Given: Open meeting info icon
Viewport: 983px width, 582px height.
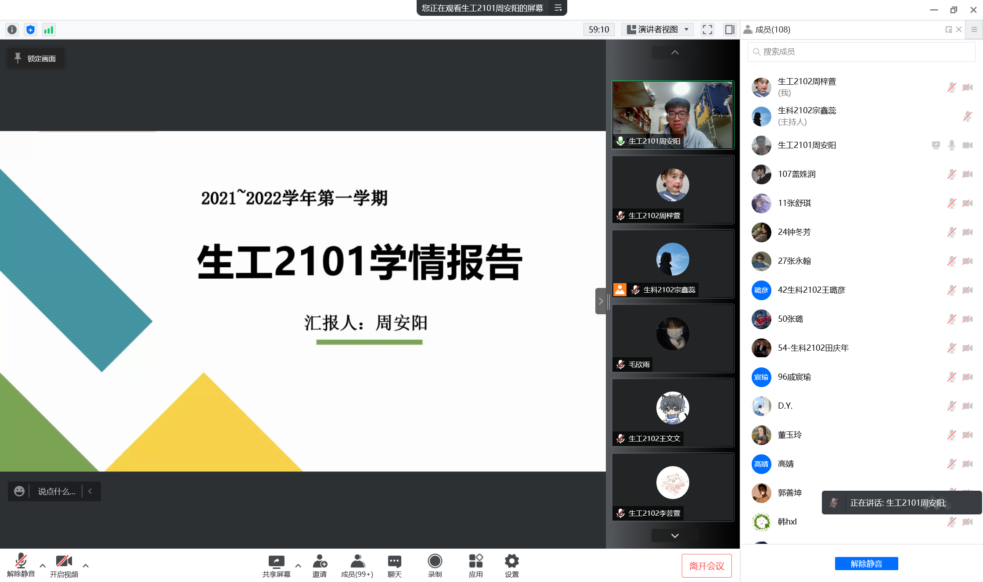Looking at the screenshot, I should 12,29.
